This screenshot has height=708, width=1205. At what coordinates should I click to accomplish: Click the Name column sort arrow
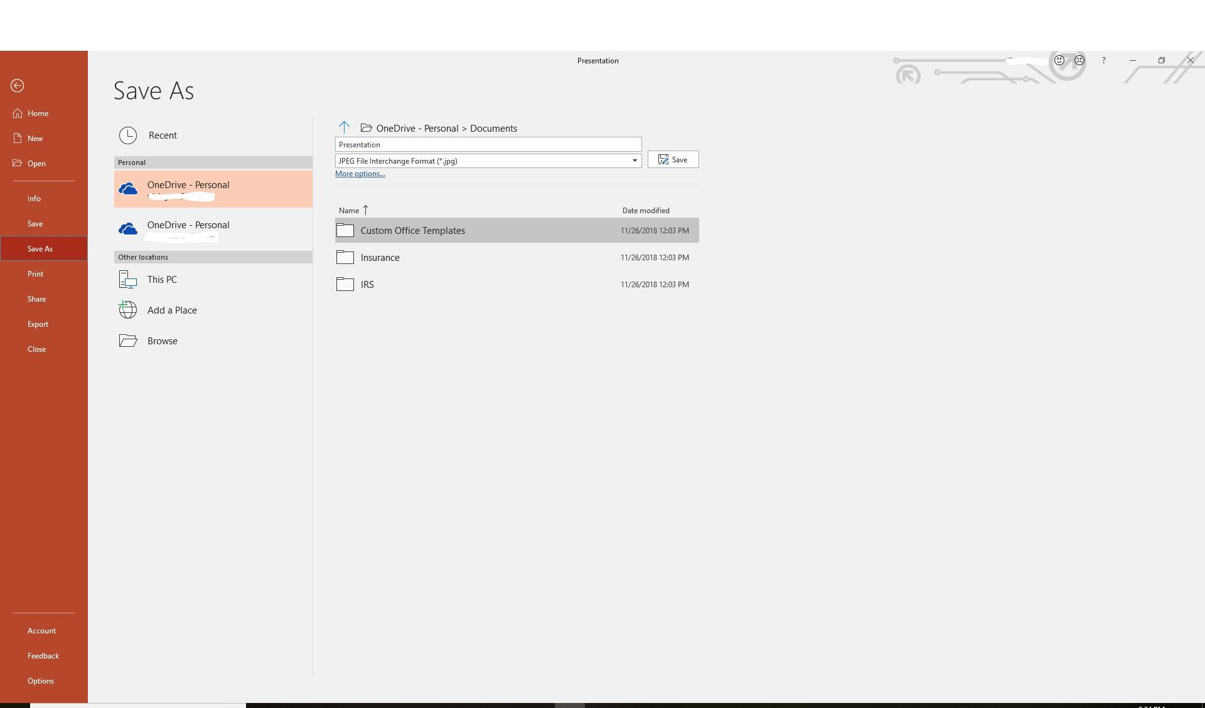click(364, 210)
